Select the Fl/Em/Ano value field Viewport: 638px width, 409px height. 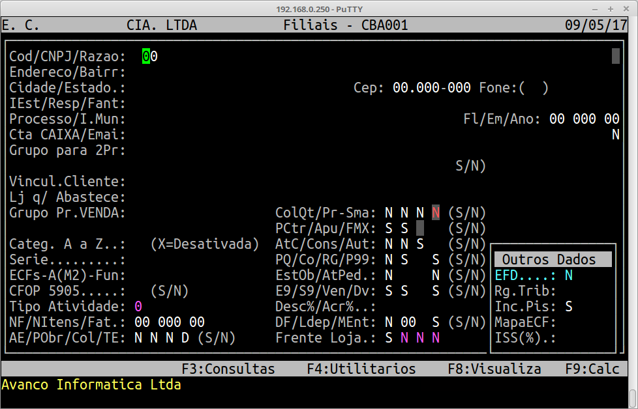click(584, 119)
